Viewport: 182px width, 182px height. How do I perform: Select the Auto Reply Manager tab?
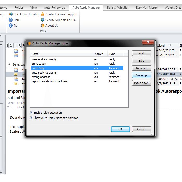pos(86,8)
